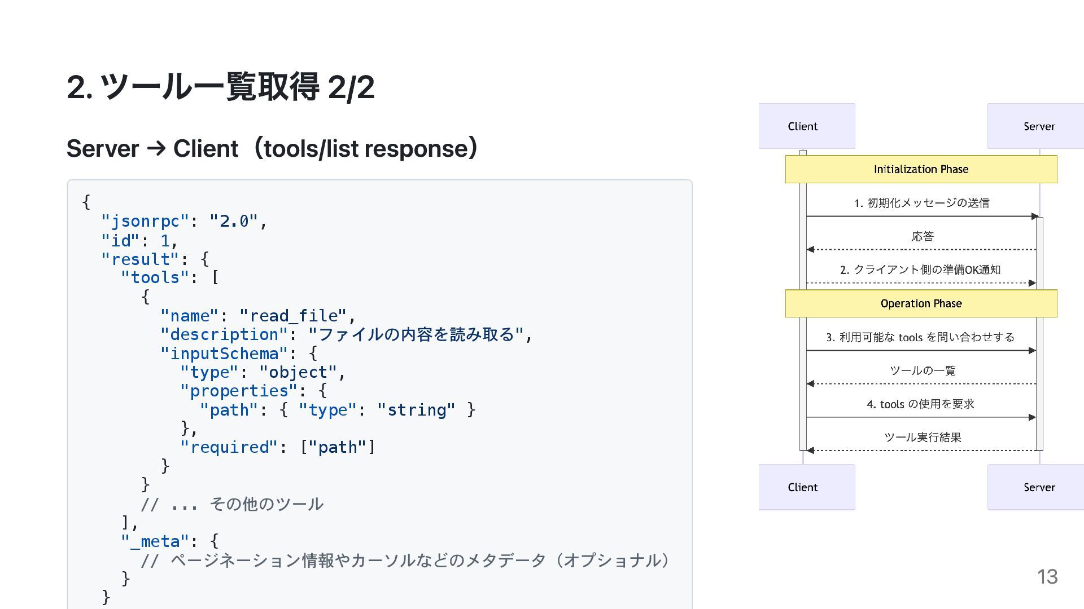Screen dimensions: 1084x609
Task: Click the "jsonrpc" key in code block
Action: point(145,222)
